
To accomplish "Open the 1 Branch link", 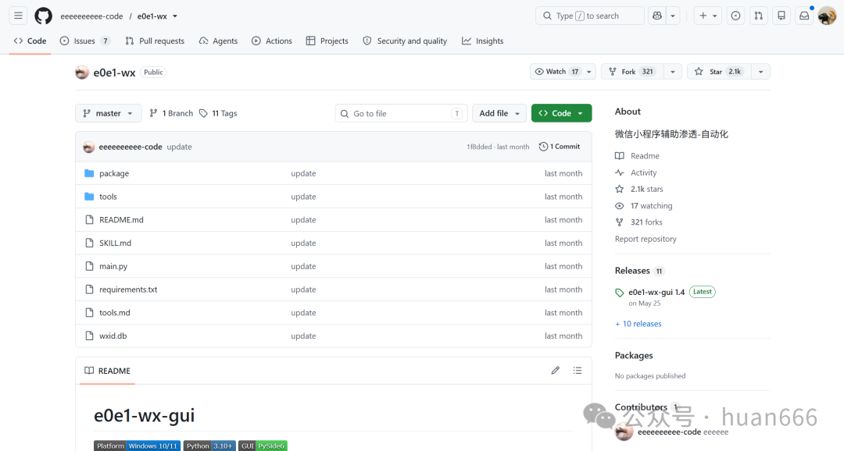I will (x=171, y=113).
